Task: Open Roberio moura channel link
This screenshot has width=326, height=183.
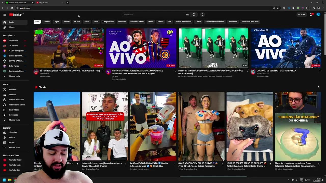Action: (x=262, y=74)
